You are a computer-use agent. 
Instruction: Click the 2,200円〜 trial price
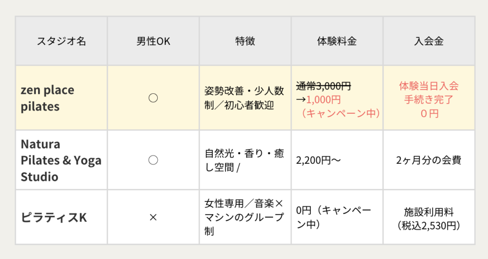(318, 160)
